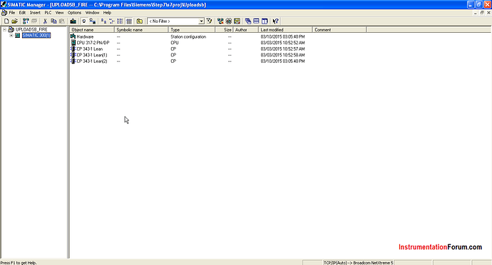Click the Tile vertically icon

point(265,21)
